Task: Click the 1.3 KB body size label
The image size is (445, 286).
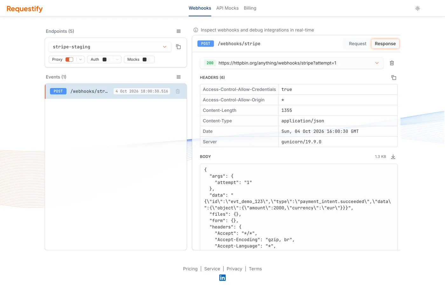Action: 380,157
